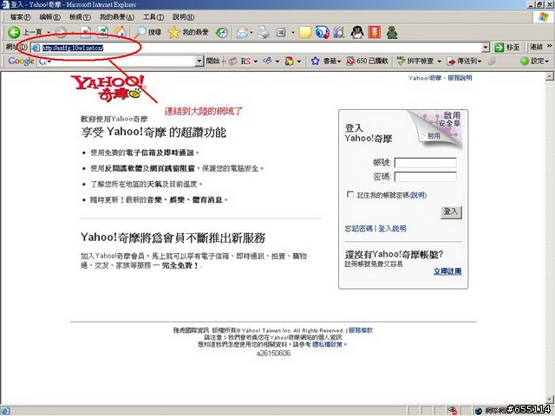Go back with the 上一頁 button
Viewport: 555px width, 416px height.
coord(25,33)
